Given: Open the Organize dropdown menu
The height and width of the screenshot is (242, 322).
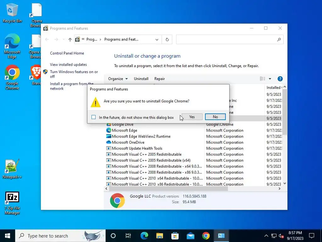Looking at the screenshot, I should click(x=118, y=79).
